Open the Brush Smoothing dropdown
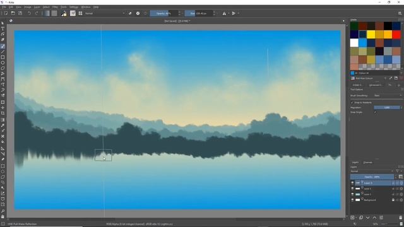This screenshot has width=404, height=227. (388, 95)
